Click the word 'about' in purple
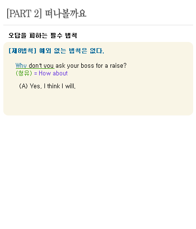This screenshot has height=229, width=196. click(x=60, y=73)
